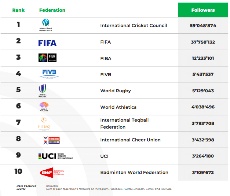Click the Rank column header
The width and height of the screenshot is (230, 196).
pyautogui.click(x=18, y=10)
